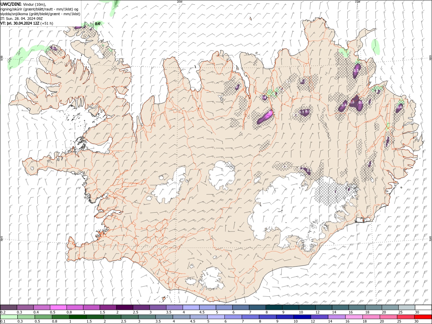
Task: Select upper legend swatch between 2 and 2.5
Action: click(x=125, y=307)
